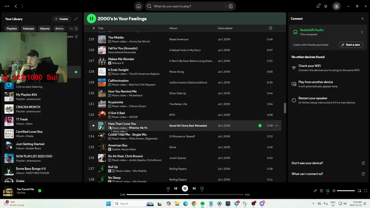Skip to the next track
Image resolution: width=370 pixels, height=208 pixels.
[194, 188]
